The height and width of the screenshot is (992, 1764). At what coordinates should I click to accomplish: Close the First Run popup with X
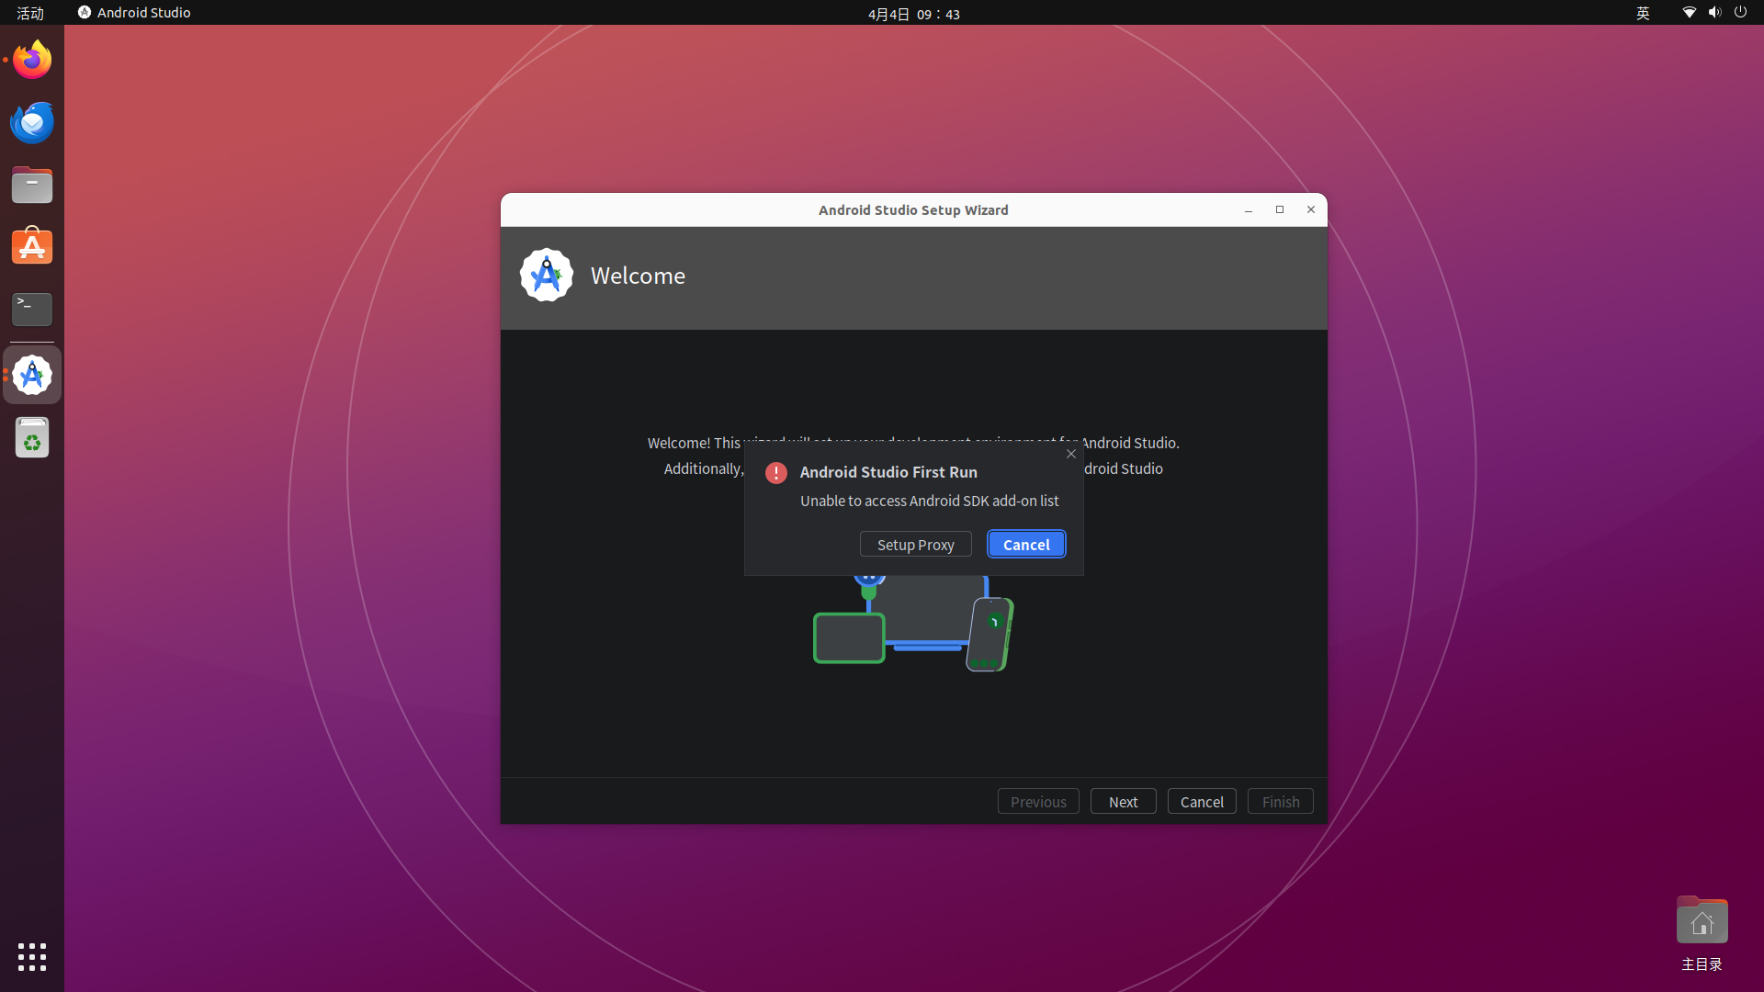[1071, 454]
